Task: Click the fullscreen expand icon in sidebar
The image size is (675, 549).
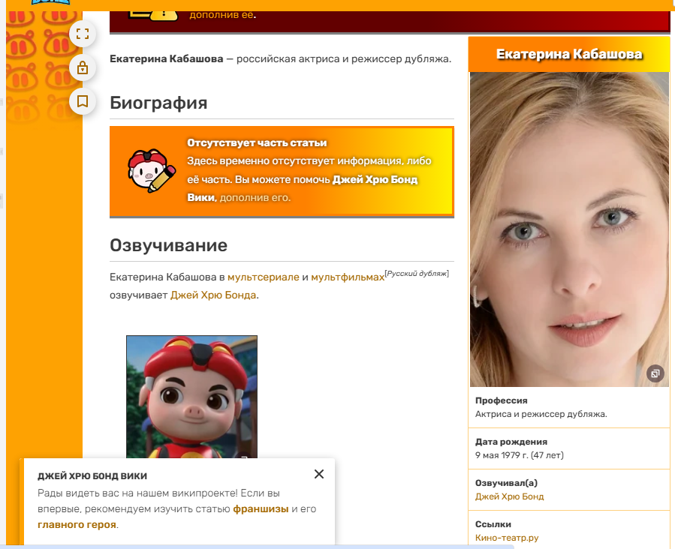Action: click(x=83, y=34)
